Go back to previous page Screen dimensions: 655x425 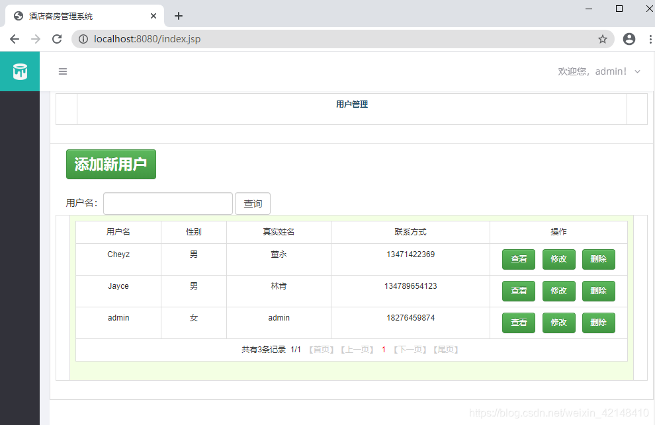[15, 39]
